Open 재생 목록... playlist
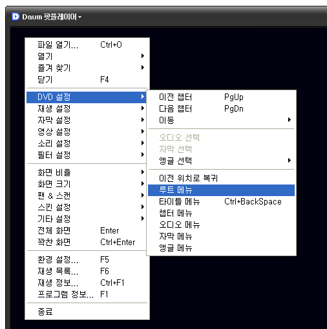 tap(87, 271)
